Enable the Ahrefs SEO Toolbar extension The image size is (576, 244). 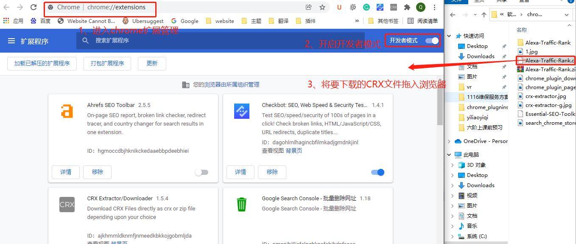[x=201, y=172]
